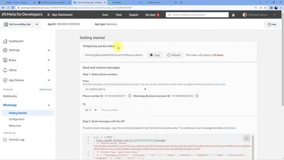Viewport: 284px width, 160px height.
Task: Click the Learn more link
Action: coord(220,84)
